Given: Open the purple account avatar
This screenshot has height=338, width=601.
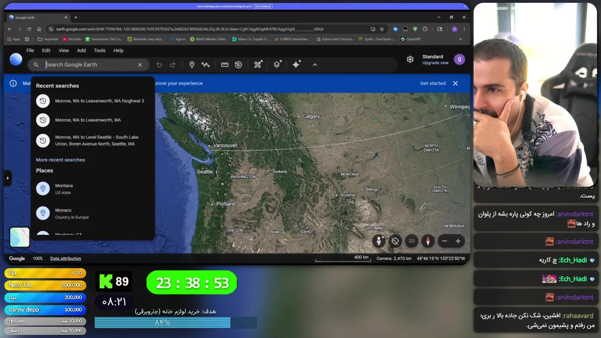Looking at the screenshot, I should (459, 60).
